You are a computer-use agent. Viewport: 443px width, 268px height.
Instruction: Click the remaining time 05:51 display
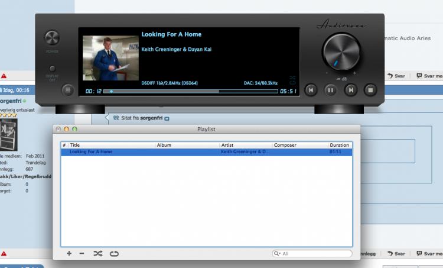[x=288, y=91]
